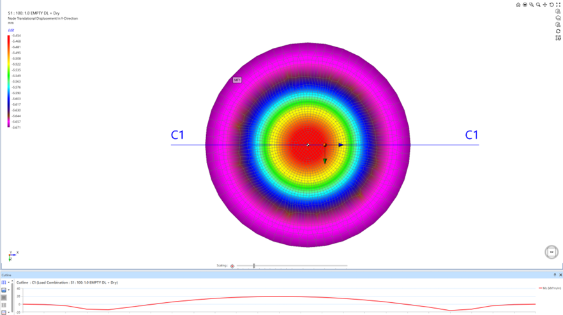Click the Scaling slider handle
The image size is (563, 315).
tap(254, 266)
